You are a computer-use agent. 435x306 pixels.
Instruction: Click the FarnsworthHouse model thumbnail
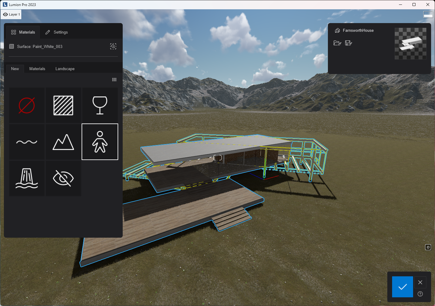point(410,43)
